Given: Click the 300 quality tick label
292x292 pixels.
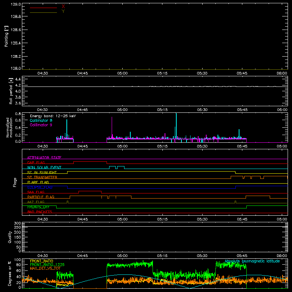Looking at the screenshot, I should pyautogui.click(x=17, y=223).
